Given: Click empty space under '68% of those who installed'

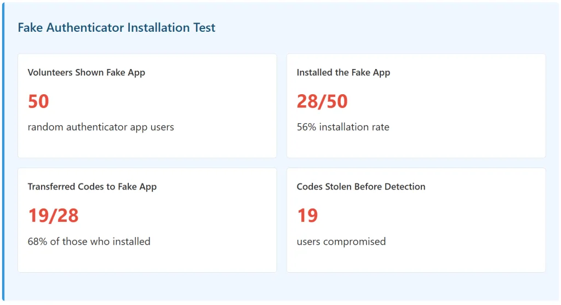Looking at the screenshot, I should coord(147,259).
